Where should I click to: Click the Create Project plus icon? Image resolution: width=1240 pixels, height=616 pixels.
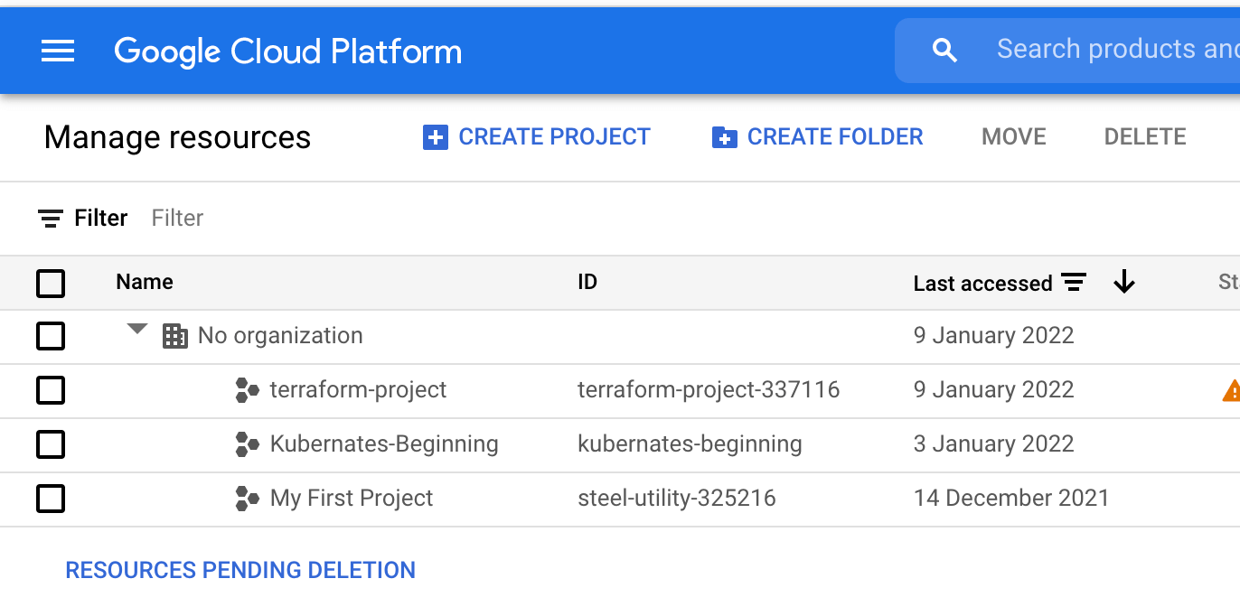pos(436,137)
